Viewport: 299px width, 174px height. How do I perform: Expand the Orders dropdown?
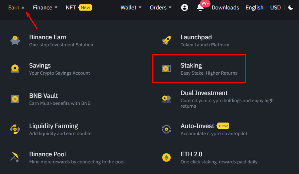(161, 7)
